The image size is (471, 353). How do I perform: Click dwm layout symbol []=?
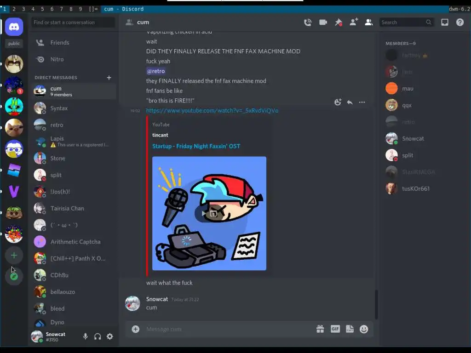point(93,9)
